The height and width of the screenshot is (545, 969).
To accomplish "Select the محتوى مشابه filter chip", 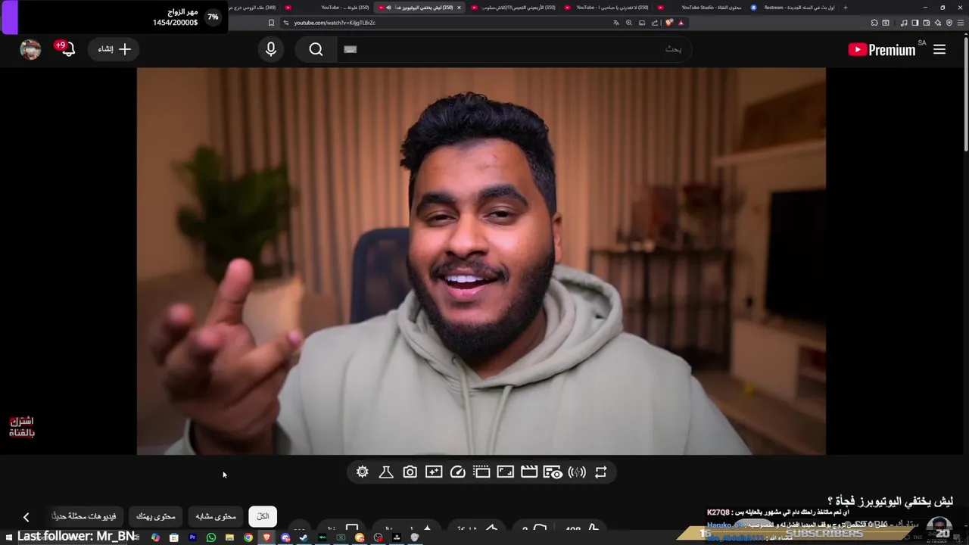I will click(x=216, y=516).
